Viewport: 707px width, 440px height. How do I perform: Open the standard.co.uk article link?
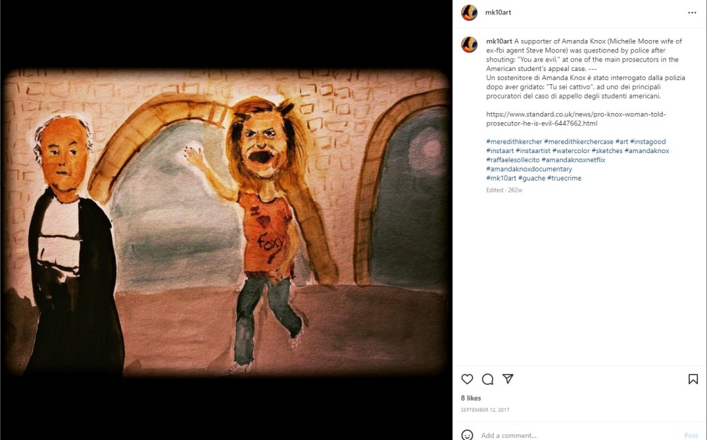pos(576,119)
